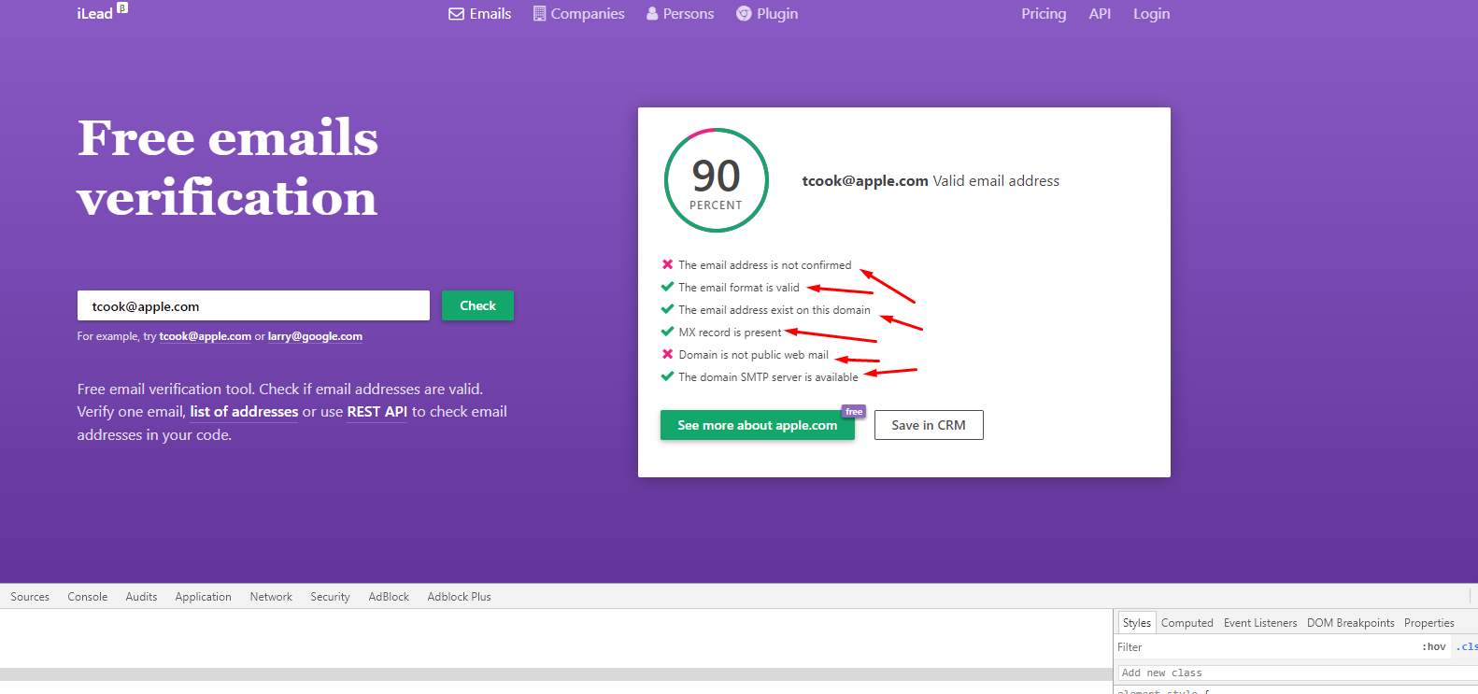Click the larry@google.com example link
1478x694 pixels.
315,336
